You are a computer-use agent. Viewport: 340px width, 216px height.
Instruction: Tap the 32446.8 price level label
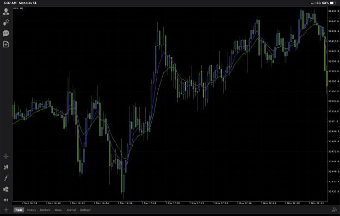click(x=333, y=171)
